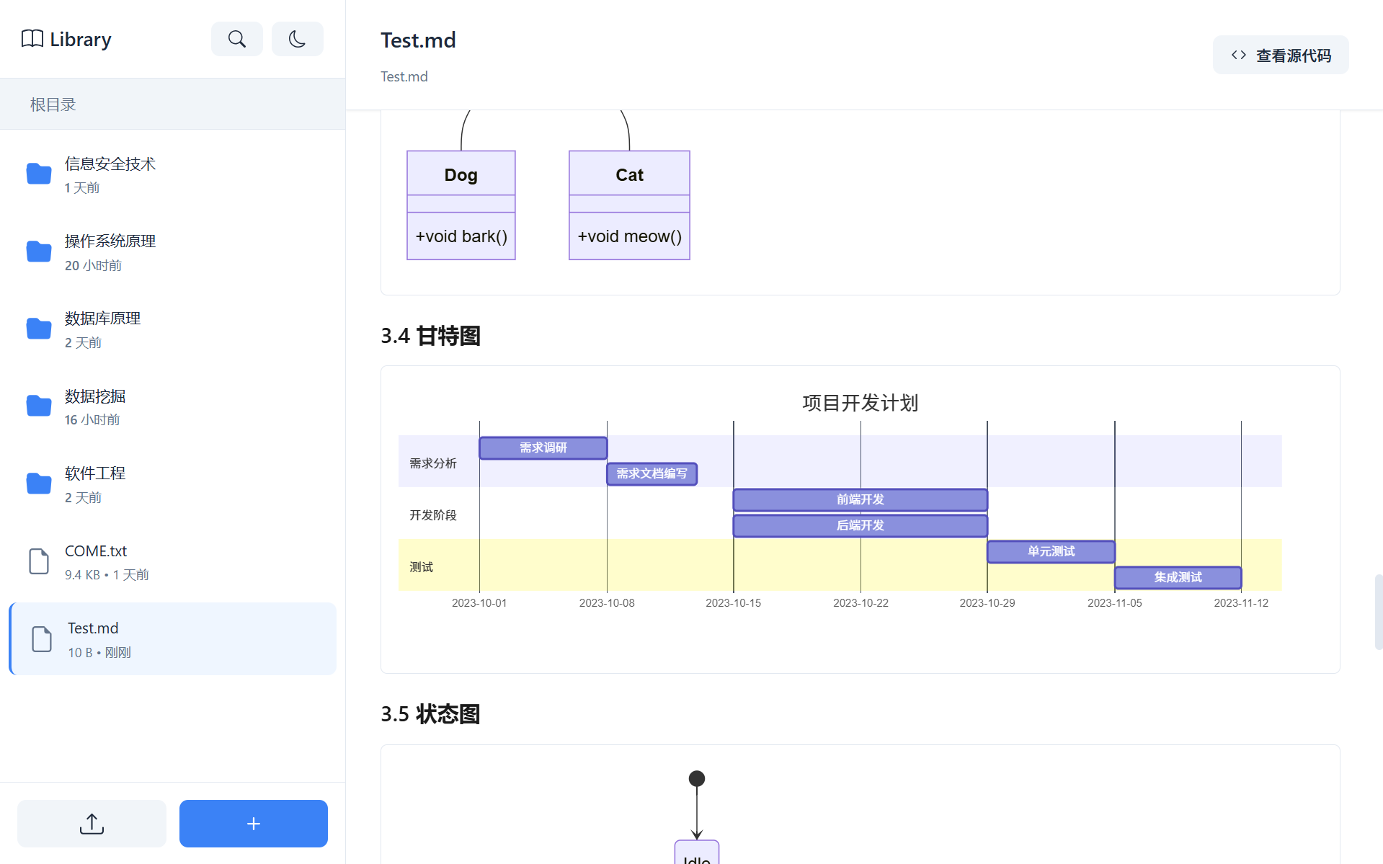The image size is (1383, 864).
Task: Open the Library book icon
Action: pyautogui.click(x=32, y=38)
